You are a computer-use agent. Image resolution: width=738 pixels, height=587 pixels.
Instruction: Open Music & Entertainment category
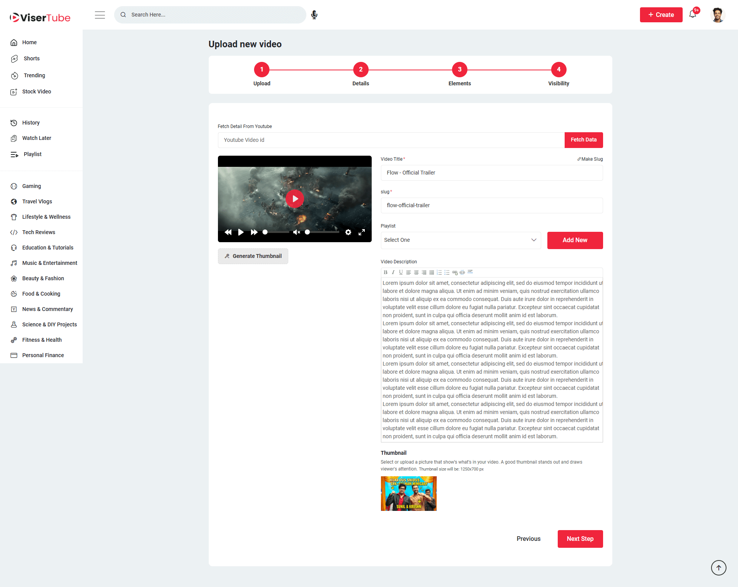pos(50,263)
